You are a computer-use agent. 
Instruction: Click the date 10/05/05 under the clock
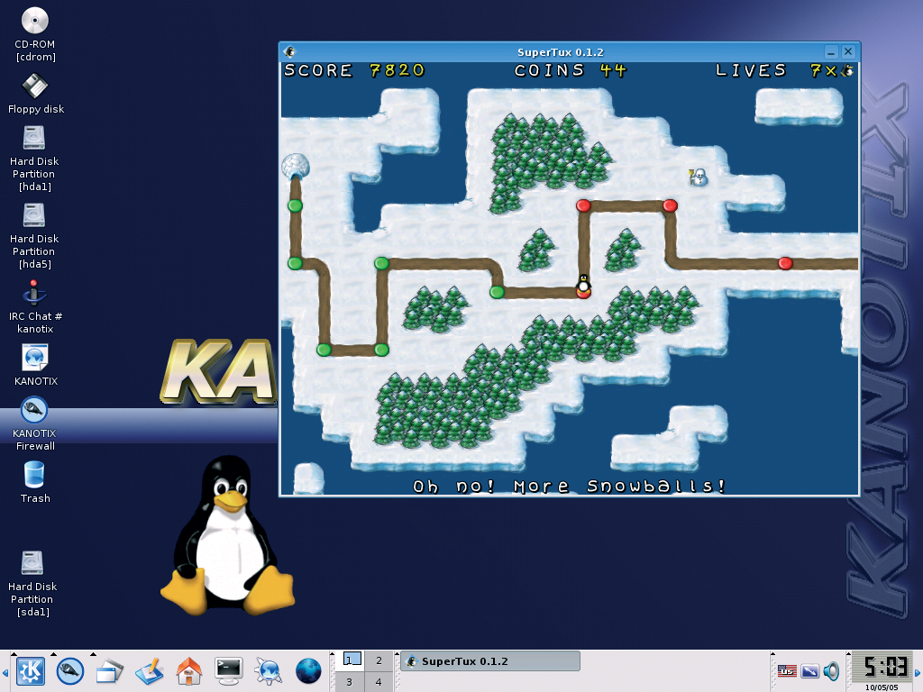pos(882,687)
